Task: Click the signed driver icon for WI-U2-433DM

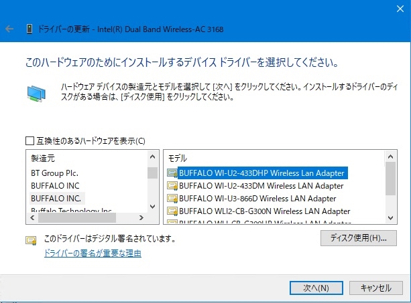Action: click(x=172, y=186)
